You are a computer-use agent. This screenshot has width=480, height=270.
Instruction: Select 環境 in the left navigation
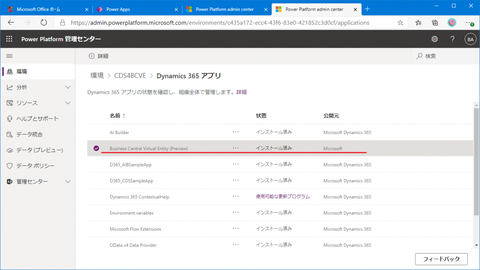pyautogui.click(x=37, y=72)
